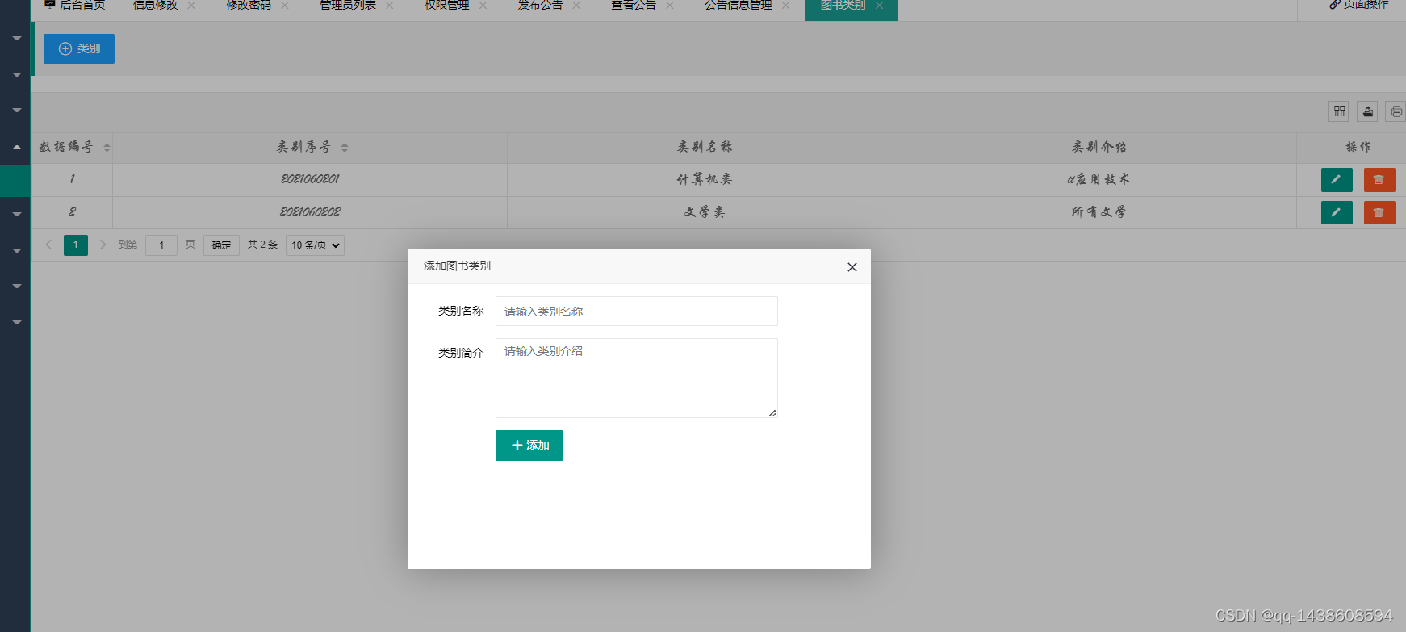Image resolution: width=1406 pixels, height=632 pixels.
Task: Open the column filter grid icon
Action: (1339, 111)
